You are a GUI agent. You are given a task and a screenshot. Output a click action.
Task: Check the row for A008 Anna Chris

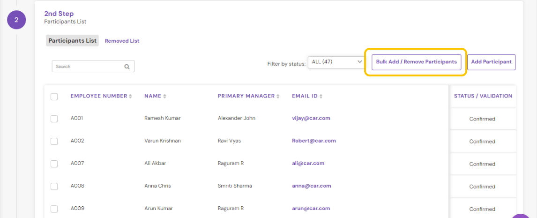(x=54, y=187)
